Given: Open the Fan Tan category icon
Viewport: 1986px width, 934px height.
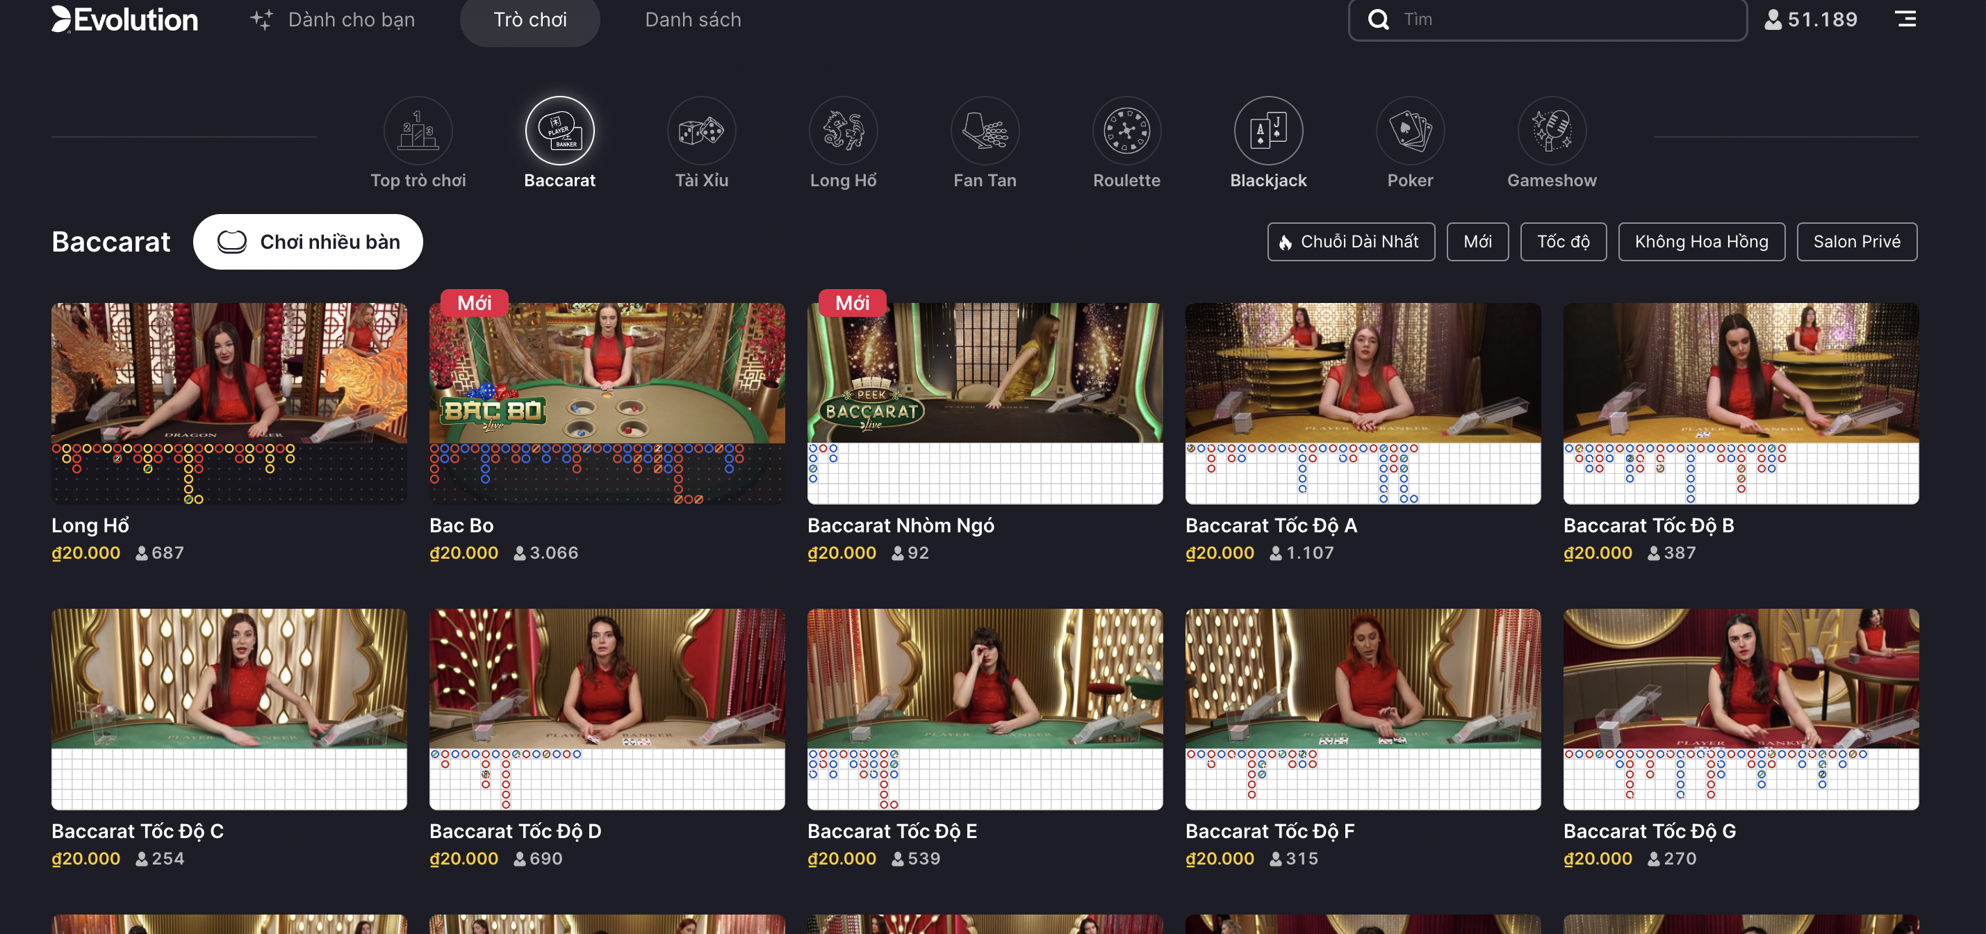Looking at the screenshot, I should tap(985, 131).
